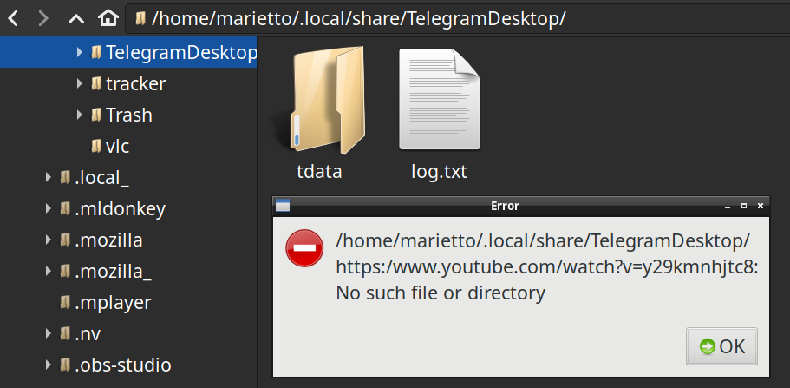Focus the location path field
Image resolution: width=790 pixels, height=388 pixels.
(458, 19)
